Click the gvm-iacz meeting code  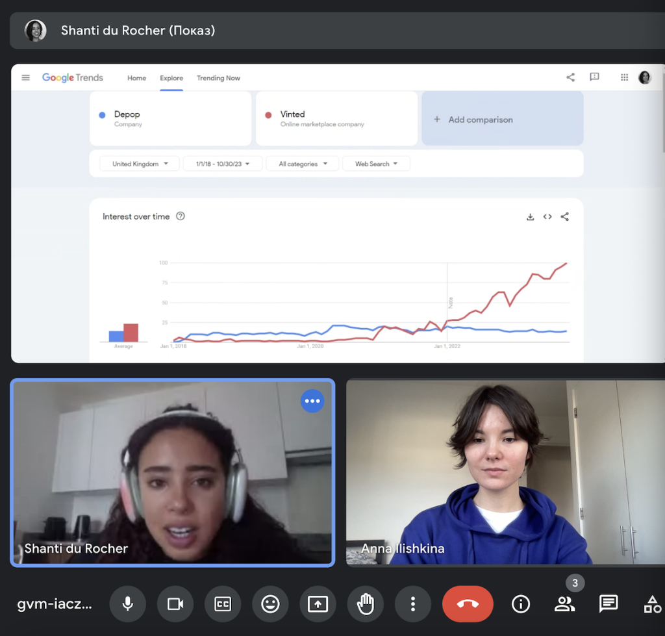coord(55,604)
